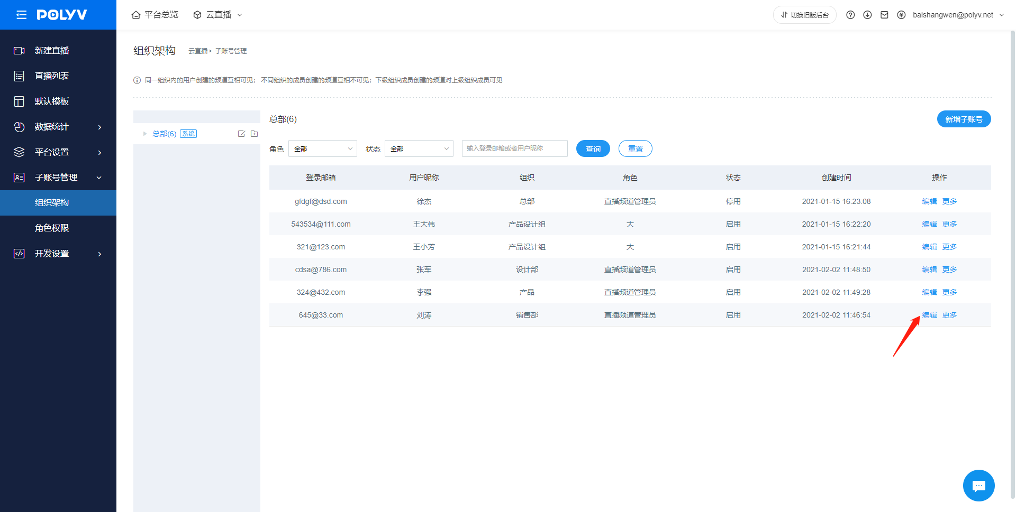Open 更多 for 543534@111.com
The height and width of the screenshot is (512, 1016).
(949, 224)
